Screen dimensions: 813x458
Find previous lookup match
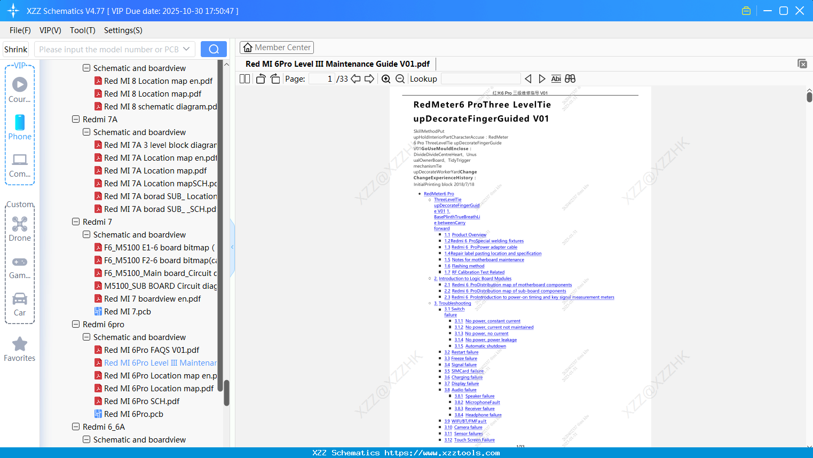coord(528,78)
